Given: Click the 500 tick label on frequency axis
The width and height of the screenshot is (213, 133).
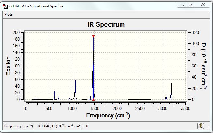Looking at the screenshot, I should pos(49,108).
